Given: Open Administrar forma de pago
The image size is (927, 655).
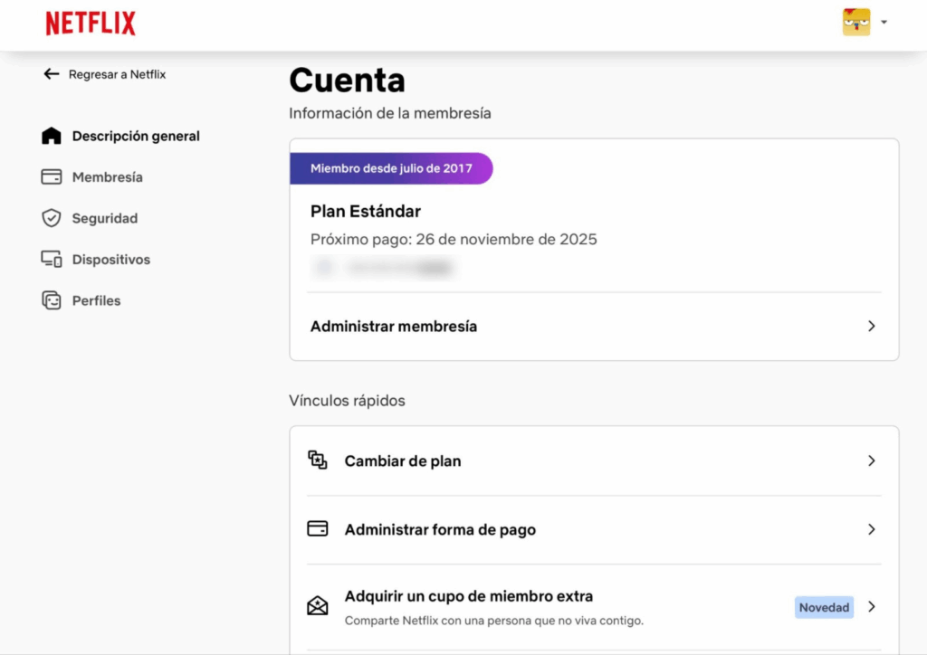Looking at the screenshot, I should click(440, 529).
